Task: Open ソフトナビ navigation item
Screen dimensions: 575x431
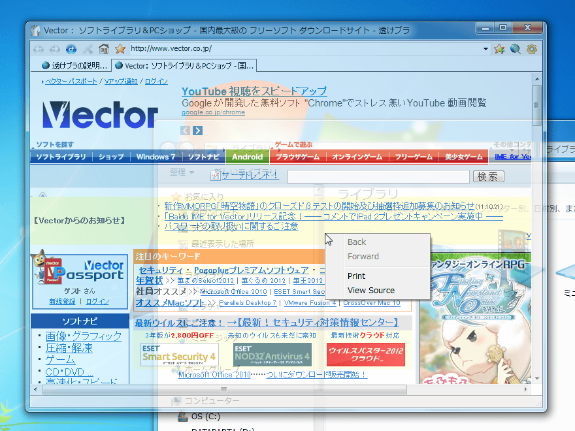Action: coord(203,157)
